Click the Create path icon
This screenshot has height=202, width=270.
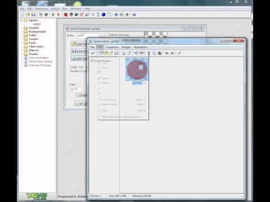(82, 15)
